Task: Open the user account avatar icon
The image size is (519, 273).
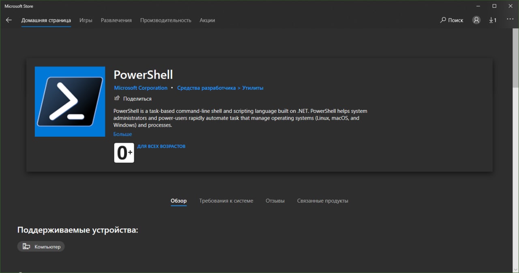Action: pos(476,20)
